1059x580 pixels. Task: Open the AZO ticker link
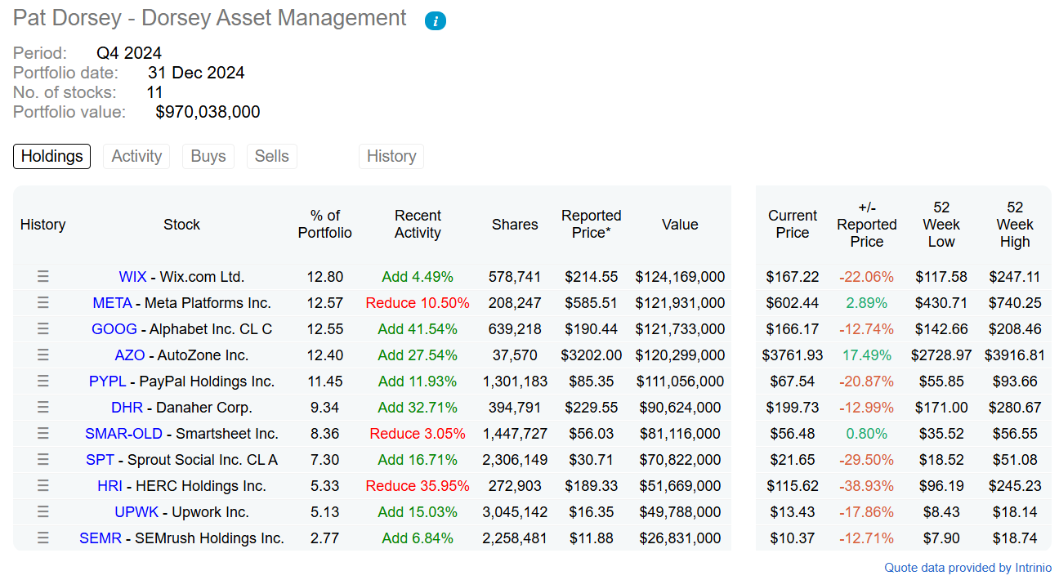click(129, 355)
